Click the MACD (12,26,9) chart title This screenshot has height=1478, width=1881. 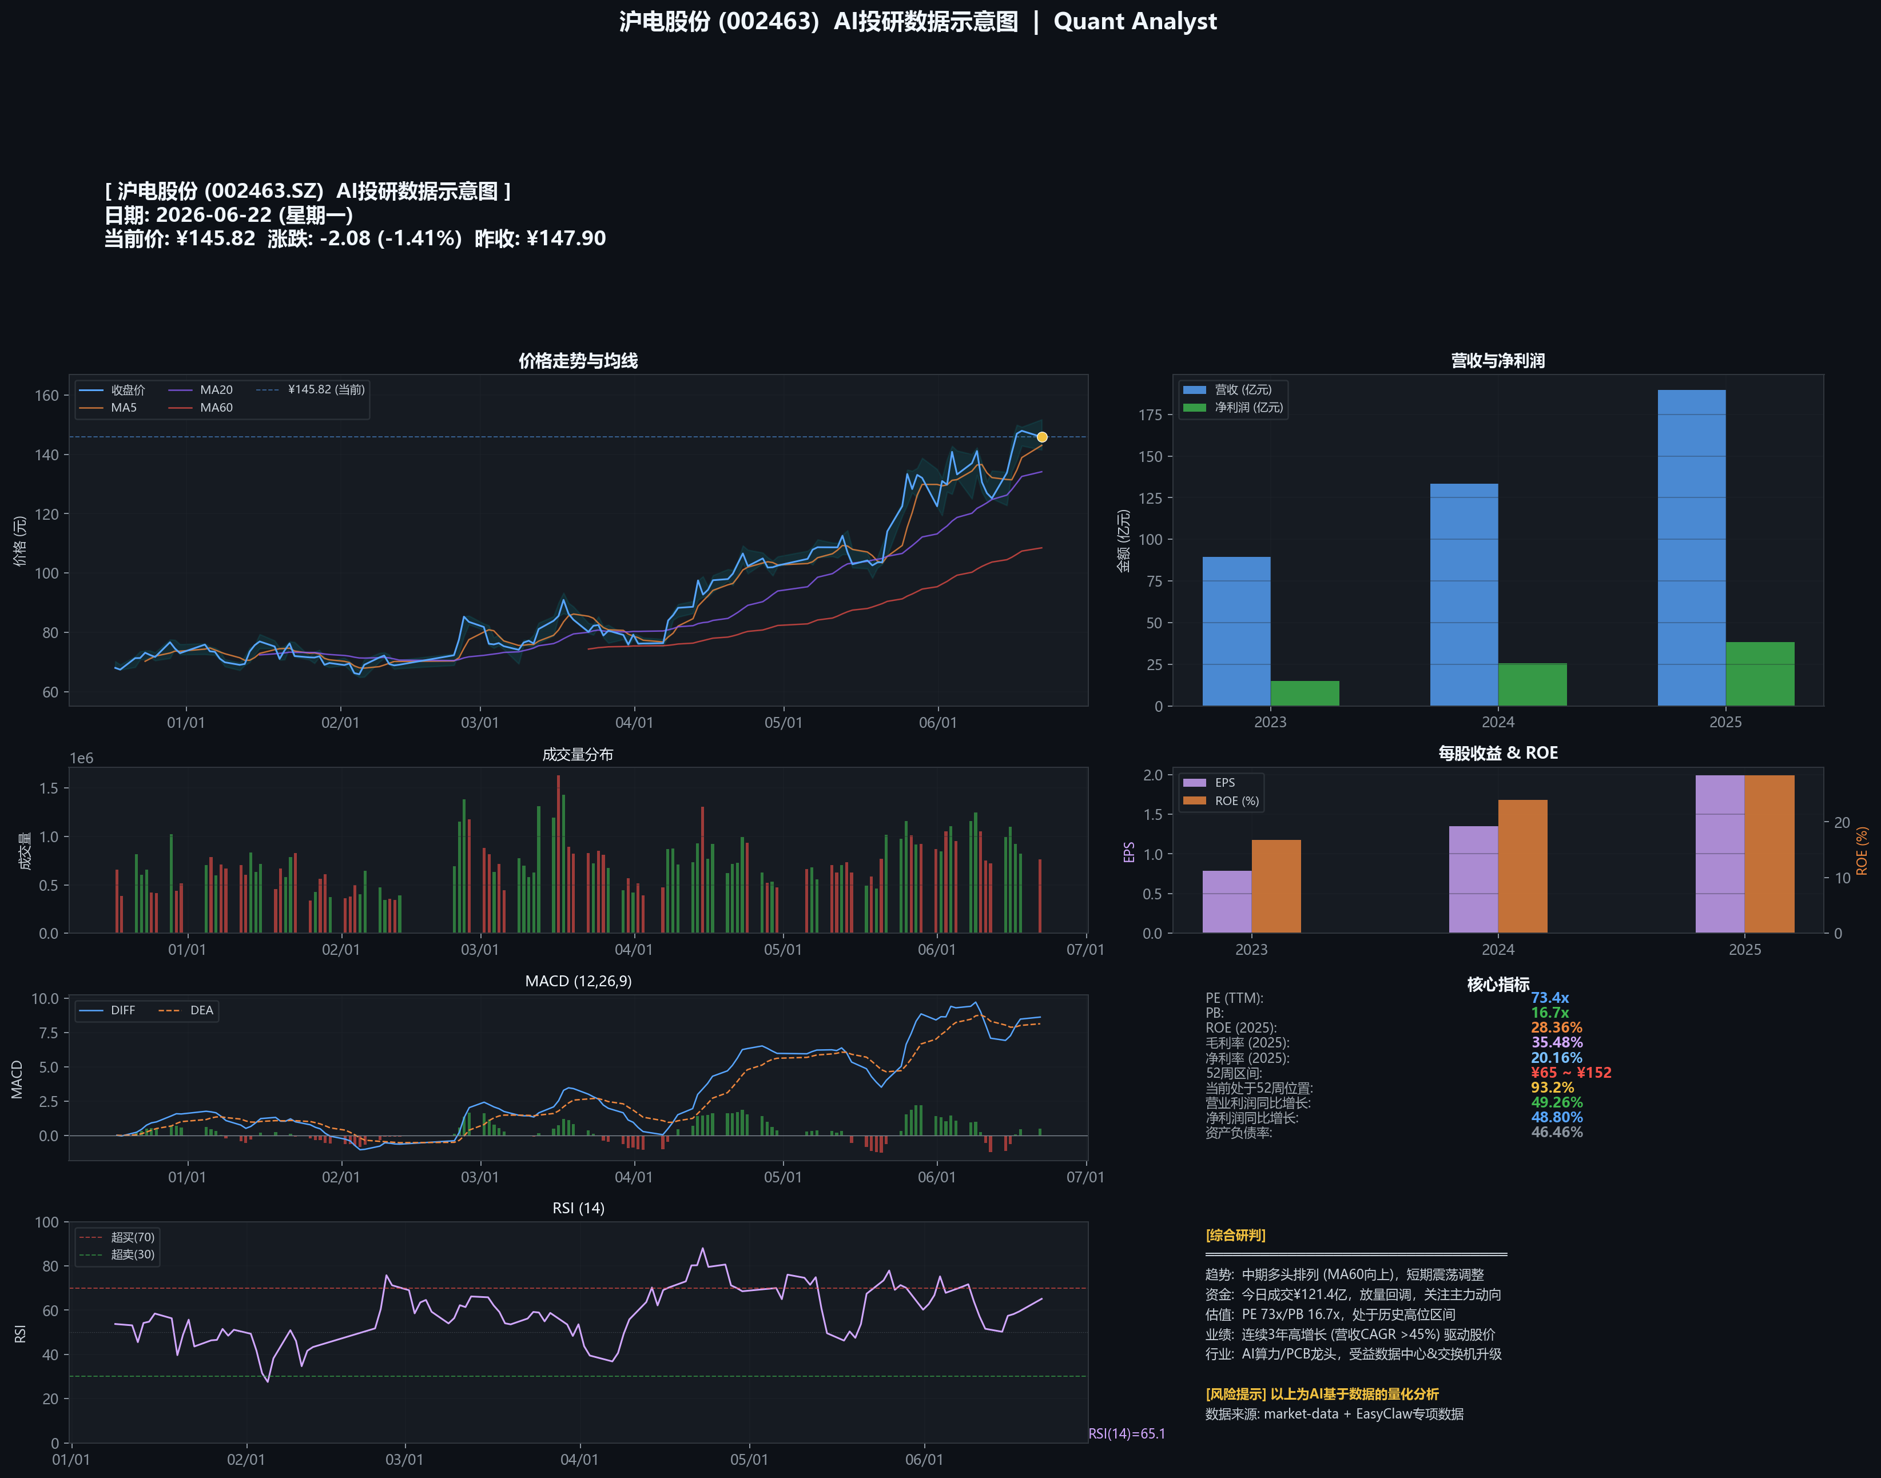[x=578, y=981]
